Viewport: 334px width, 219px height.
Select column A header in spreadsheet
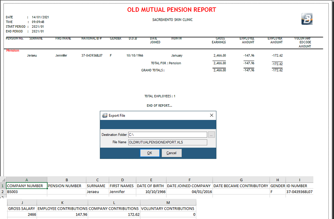click(27, 180)
